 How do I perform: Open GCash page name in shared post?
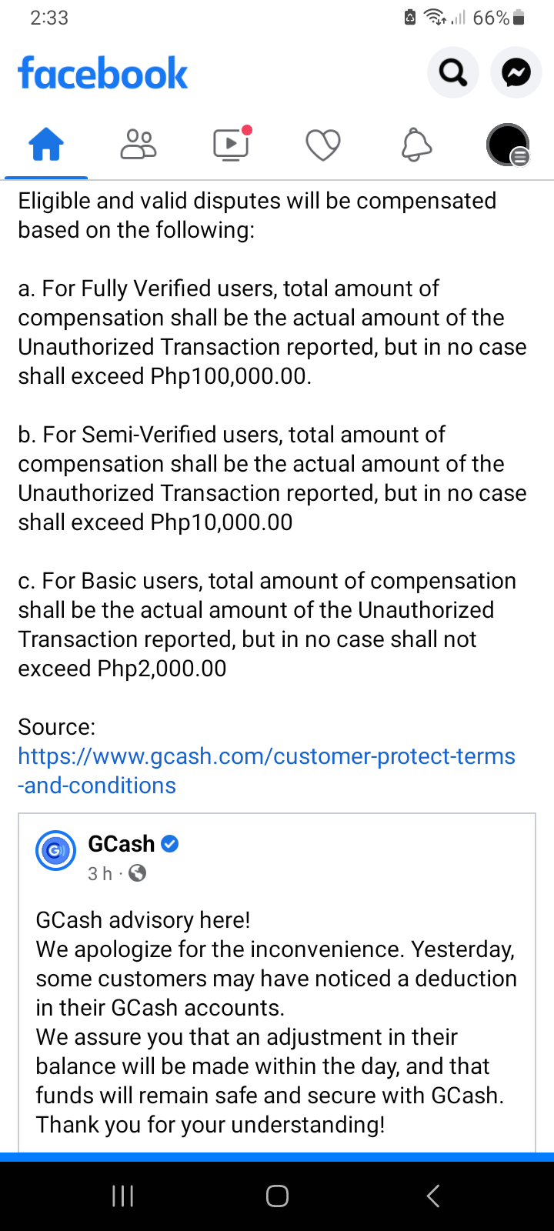coord(122,844)
